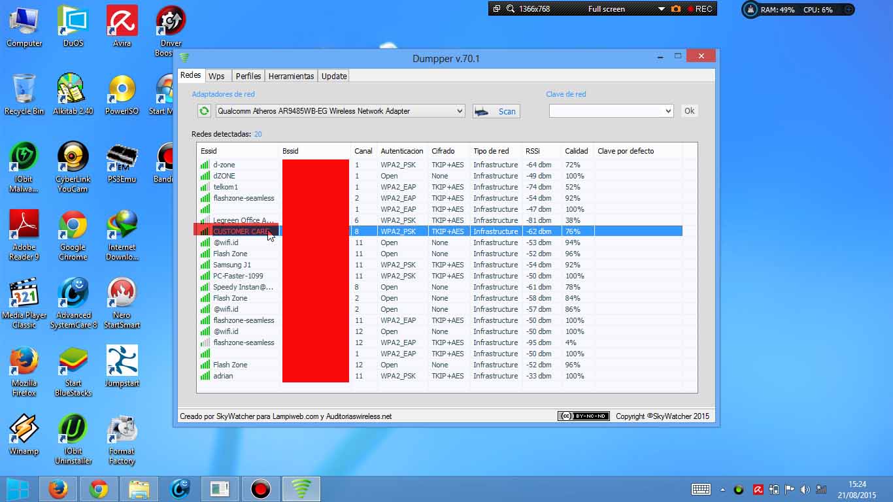
Task: Select the adrian network row
Action: point(440,376)
